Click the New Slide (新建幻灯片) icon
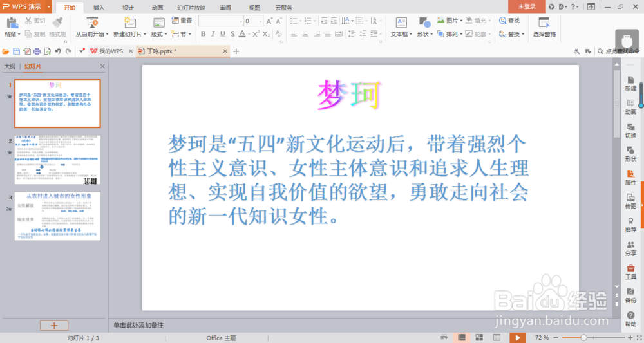644x343 pixels. pyautogui.click(x=130, y=23)
